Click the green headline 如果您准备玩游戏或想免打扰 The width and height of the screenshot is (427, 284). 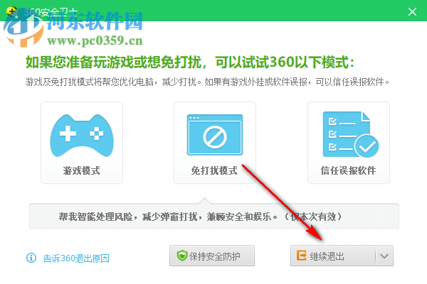click(x=190, y=62)
